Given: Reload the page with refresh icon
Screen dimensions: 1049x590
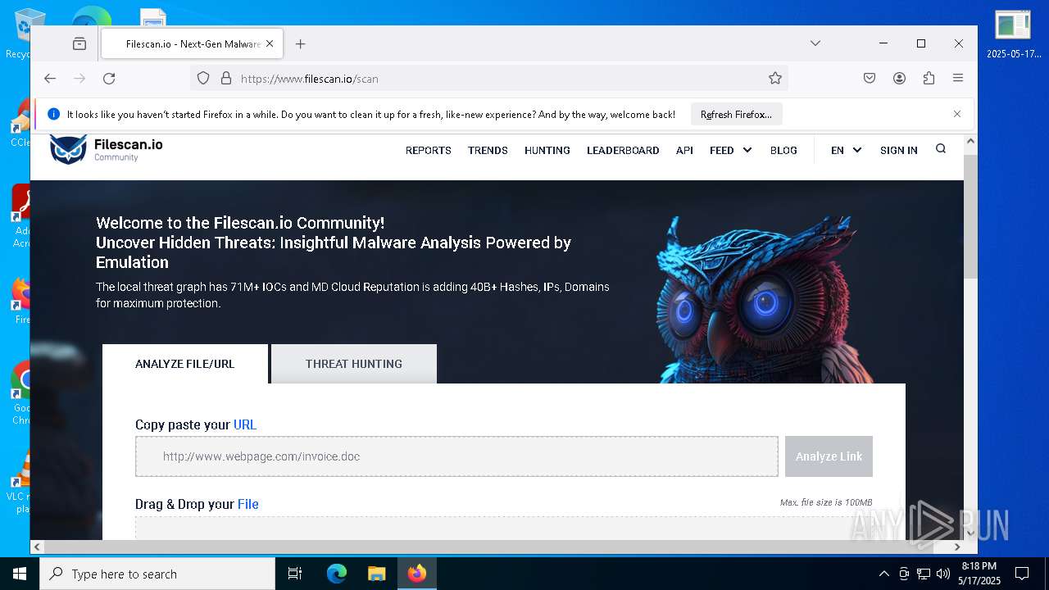Looking at the screenshot, I should [x=109, y=79].
